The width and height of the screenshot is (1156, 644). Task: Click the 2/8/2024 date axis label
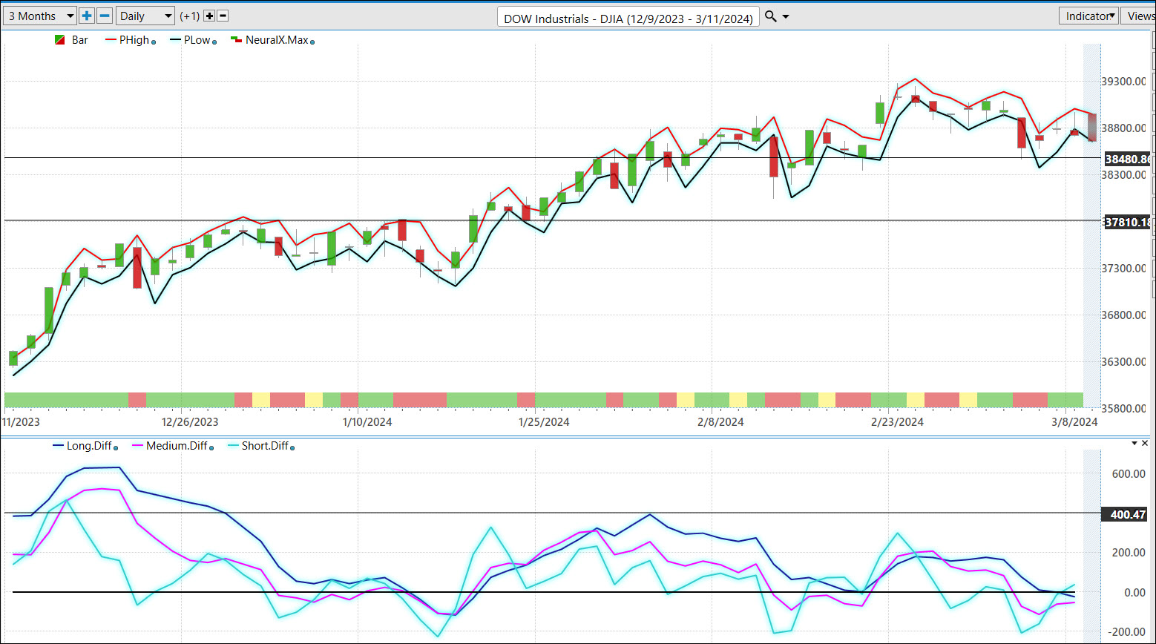tap(720, 422)
